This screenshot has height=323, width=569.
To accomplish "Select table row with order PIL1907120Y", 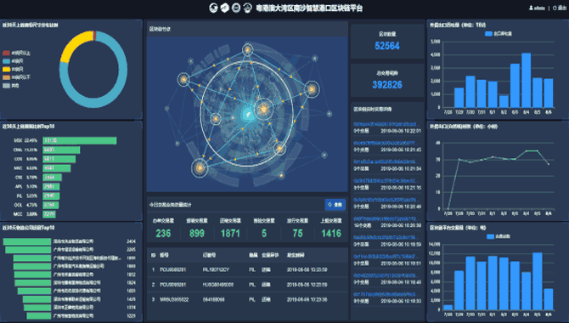I will coord(247,269).
